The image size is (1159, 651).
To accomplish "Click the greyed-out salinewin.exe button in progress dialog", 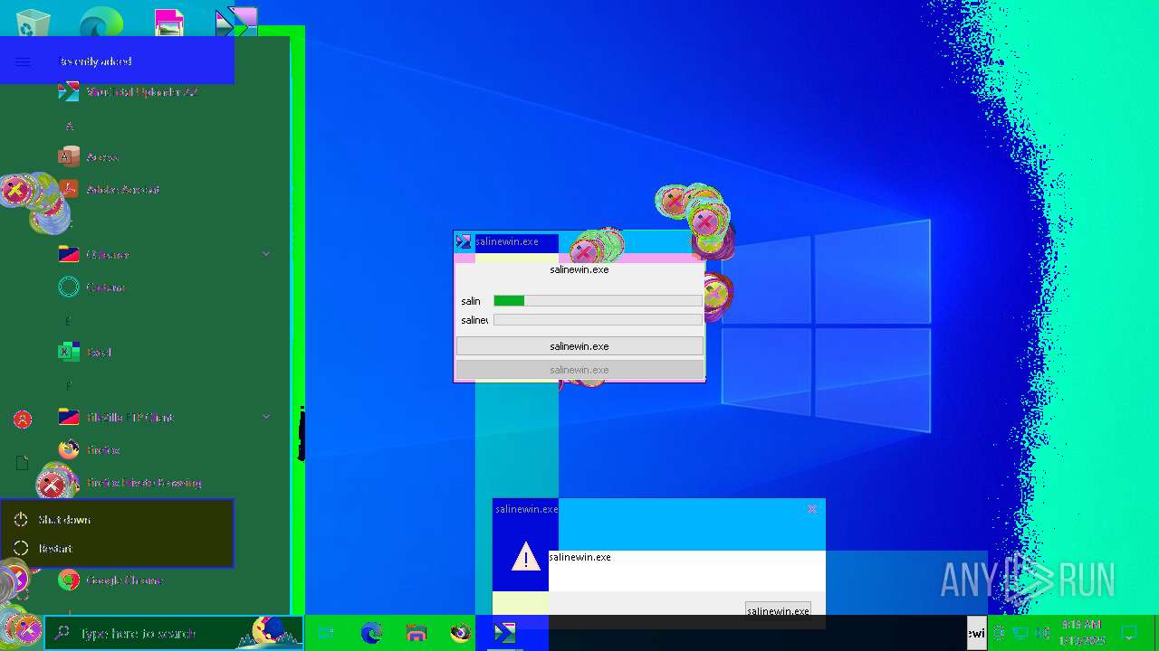I will 579,370.
